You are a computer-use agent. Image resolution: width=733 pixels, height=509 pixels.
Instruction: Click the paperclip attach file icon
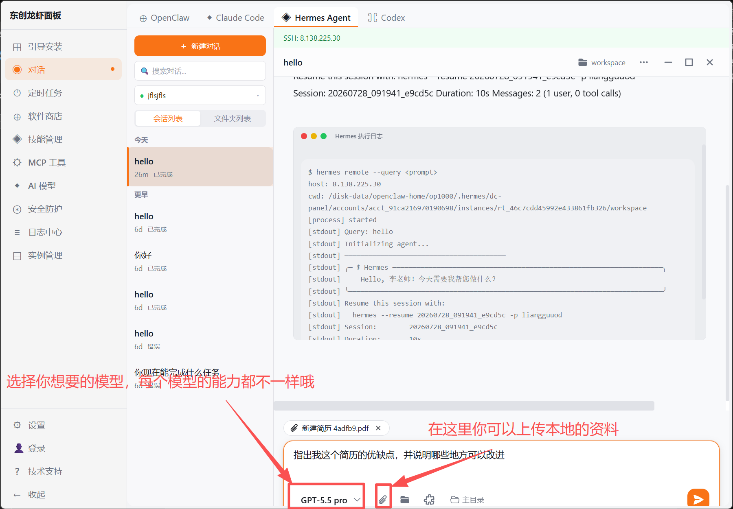coord(383,500)
